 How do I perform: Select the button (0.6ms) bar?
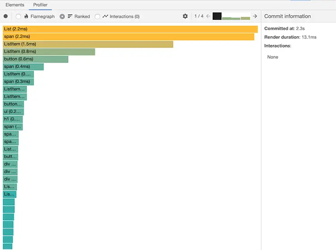pos(35,59)
